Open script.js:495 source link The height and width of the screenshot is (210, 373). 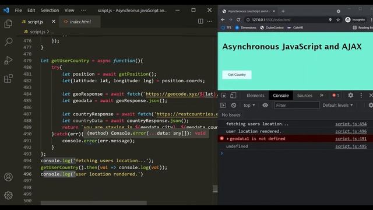coord(351,146)
